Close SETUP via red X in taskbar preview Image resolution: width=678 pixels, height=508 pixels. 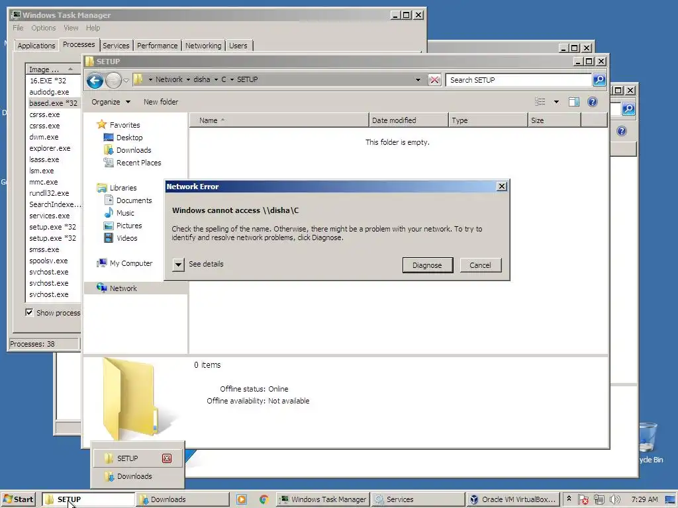(x=167, y=458)
